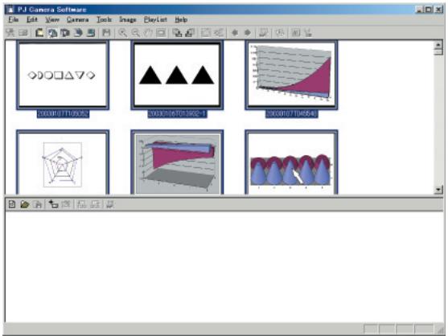
Task: Close the PJ Camera Software window
Action: pyautogui.click(x=438, y=10)
